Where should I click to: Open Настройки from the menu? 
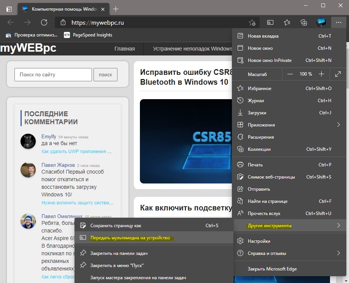click(x=289, y=241)
